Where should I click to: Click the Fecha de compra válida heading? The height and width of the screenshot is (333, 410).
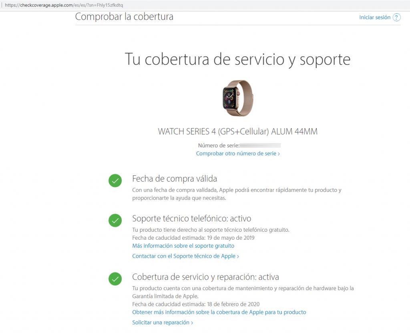click(175, 179)
